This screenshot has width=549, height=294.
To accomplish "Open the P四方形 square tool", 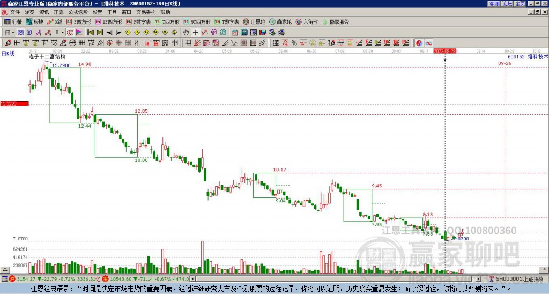I will pyautogui.click(x=79, y=21).
